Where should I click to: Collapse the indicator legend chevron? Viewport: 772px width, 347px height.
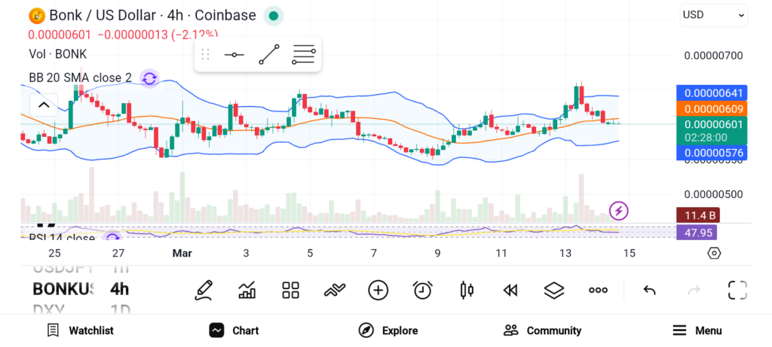(43, 105)
